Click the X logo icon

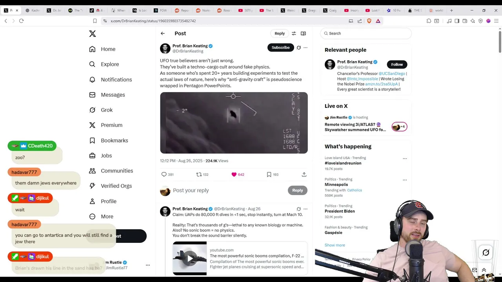93,34
